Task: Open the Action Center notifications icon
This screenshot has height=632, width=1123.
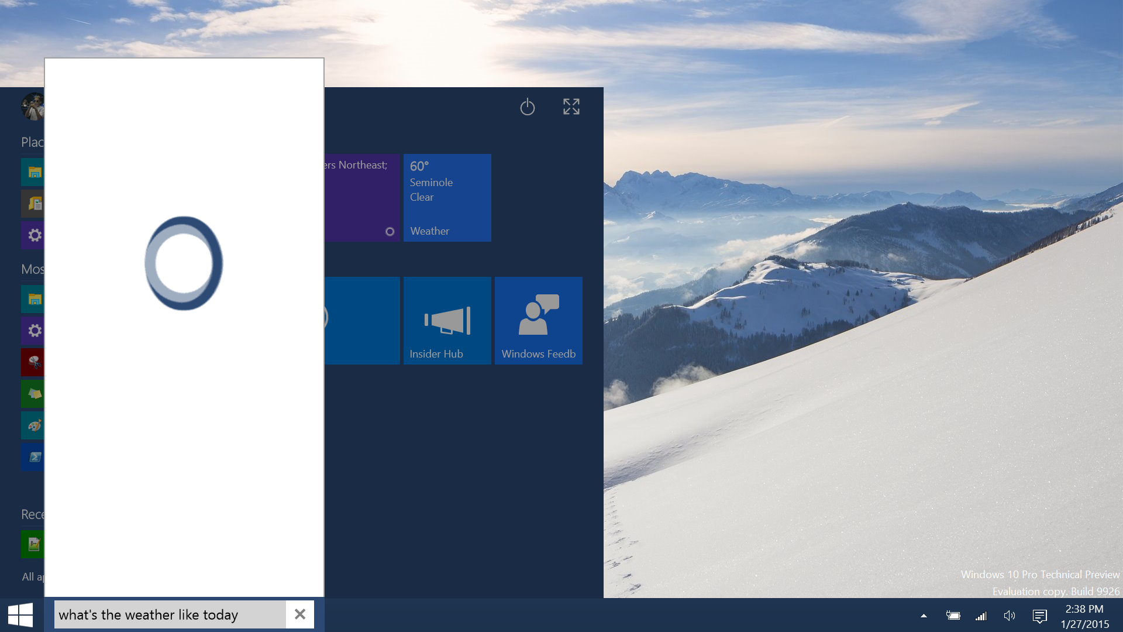Action: point(1039,616)
